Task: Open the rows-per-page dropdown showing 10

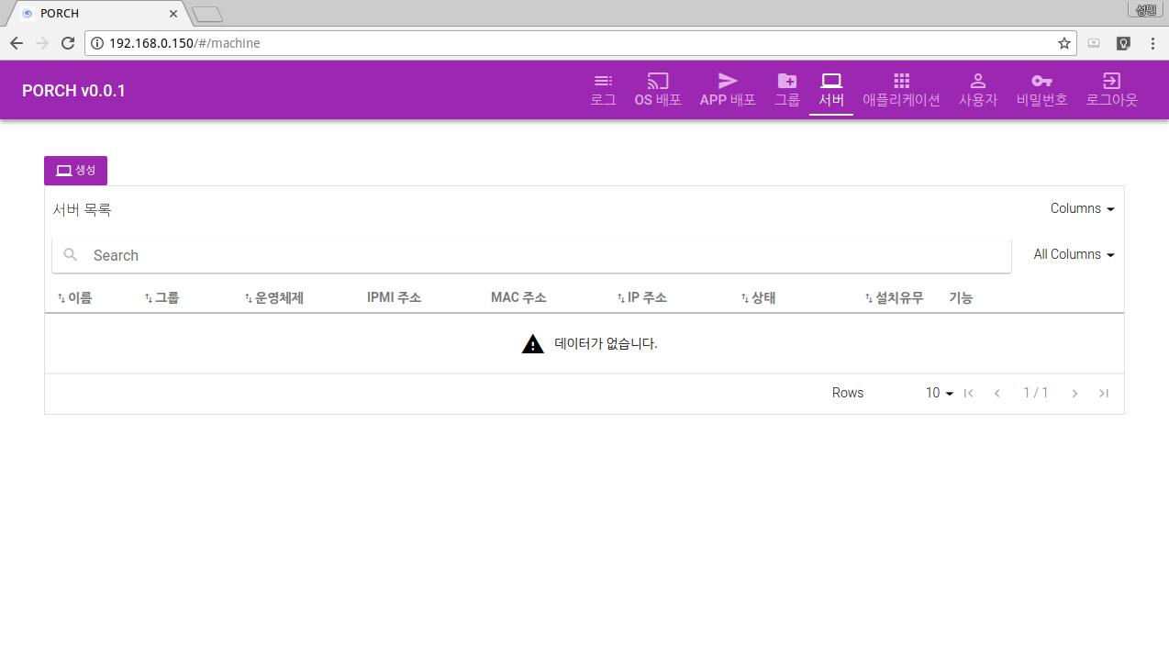Action: pos(939,393)
